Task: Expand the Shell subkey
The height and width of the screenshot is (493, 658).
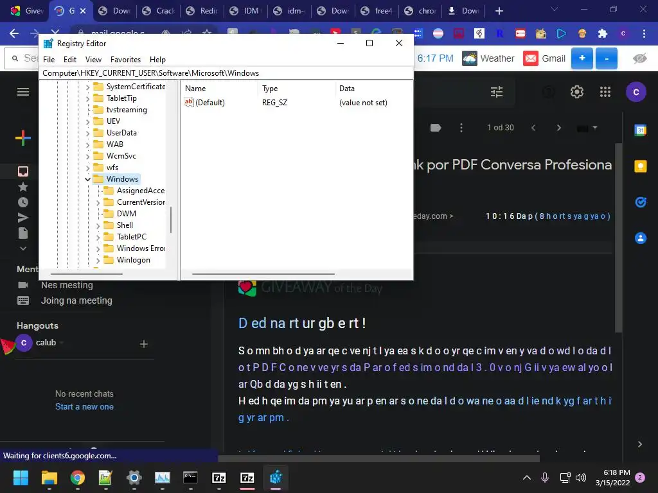Action: (98, 225)
